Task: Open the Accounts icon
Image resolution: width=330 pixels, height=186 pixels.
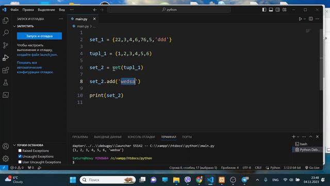Action: 6,146
